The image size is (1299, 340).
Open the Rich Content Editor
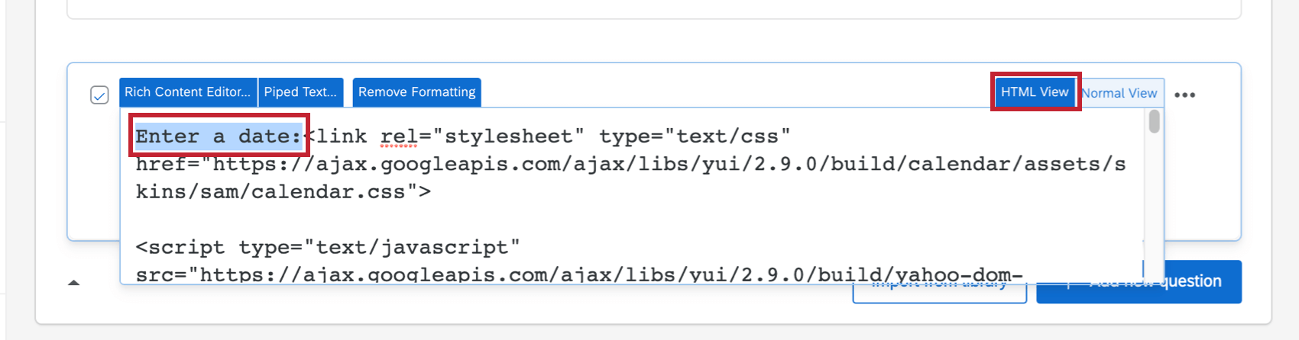point(187,92)
